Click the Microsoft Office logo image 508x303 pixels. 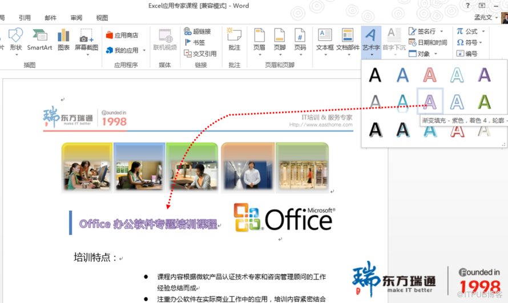(x=284, y=217)
